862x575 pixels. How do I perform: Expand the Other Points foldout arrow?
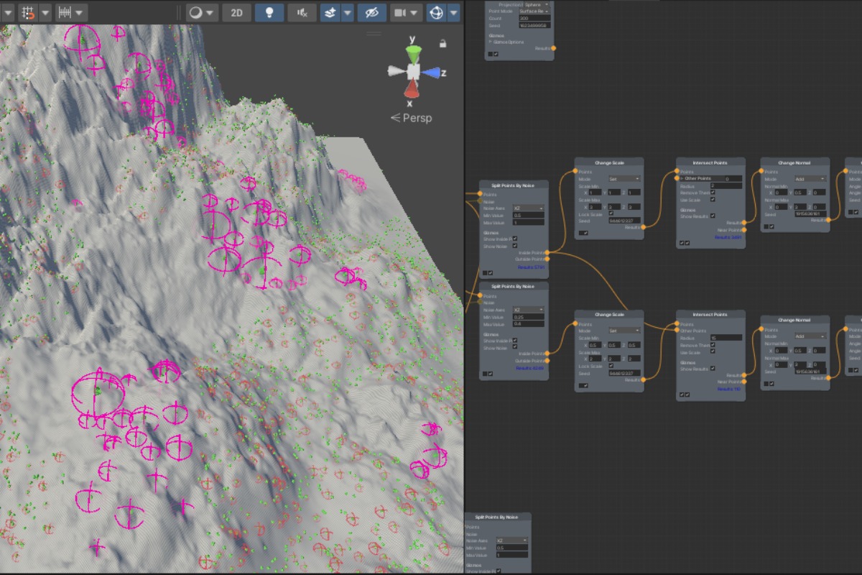681,178
